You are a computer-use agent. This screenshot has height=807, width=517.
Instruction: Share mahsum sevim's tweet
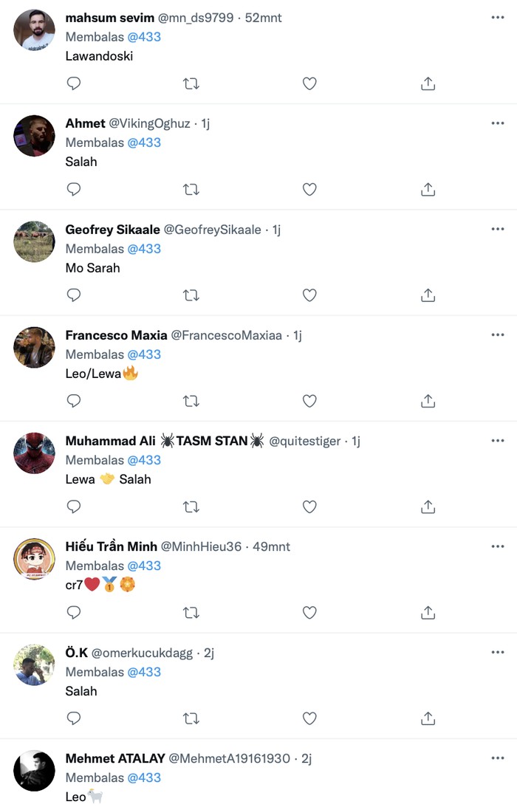tap(428, 83)
